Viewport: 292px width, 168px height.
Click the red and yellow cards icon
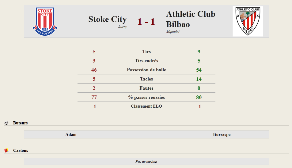6,150
